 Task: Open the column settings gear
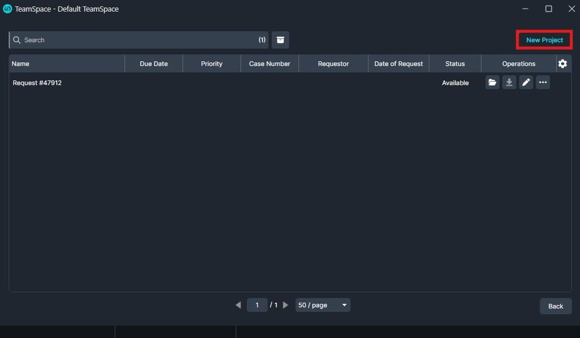pyautogui.click(x=563, y=64)
